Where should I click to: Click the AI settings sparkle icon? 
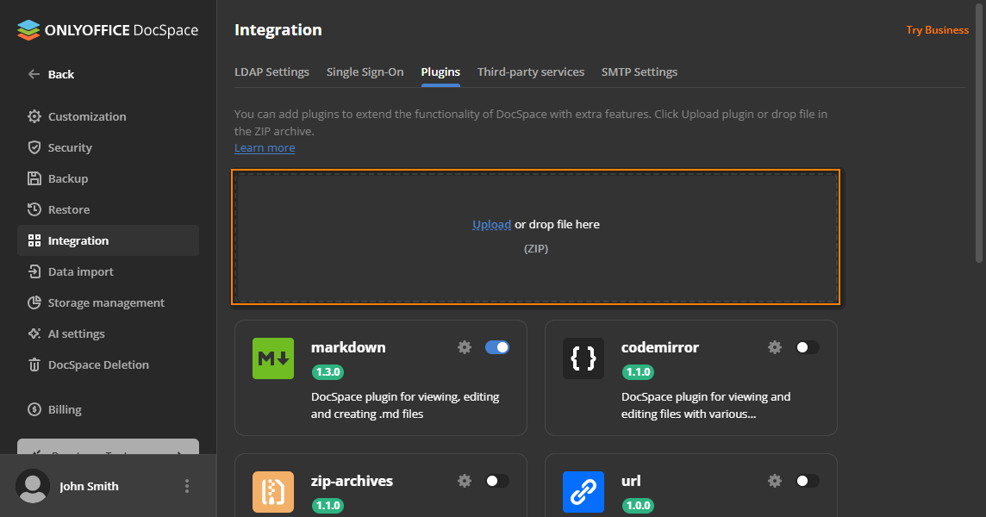click(34, 333)
